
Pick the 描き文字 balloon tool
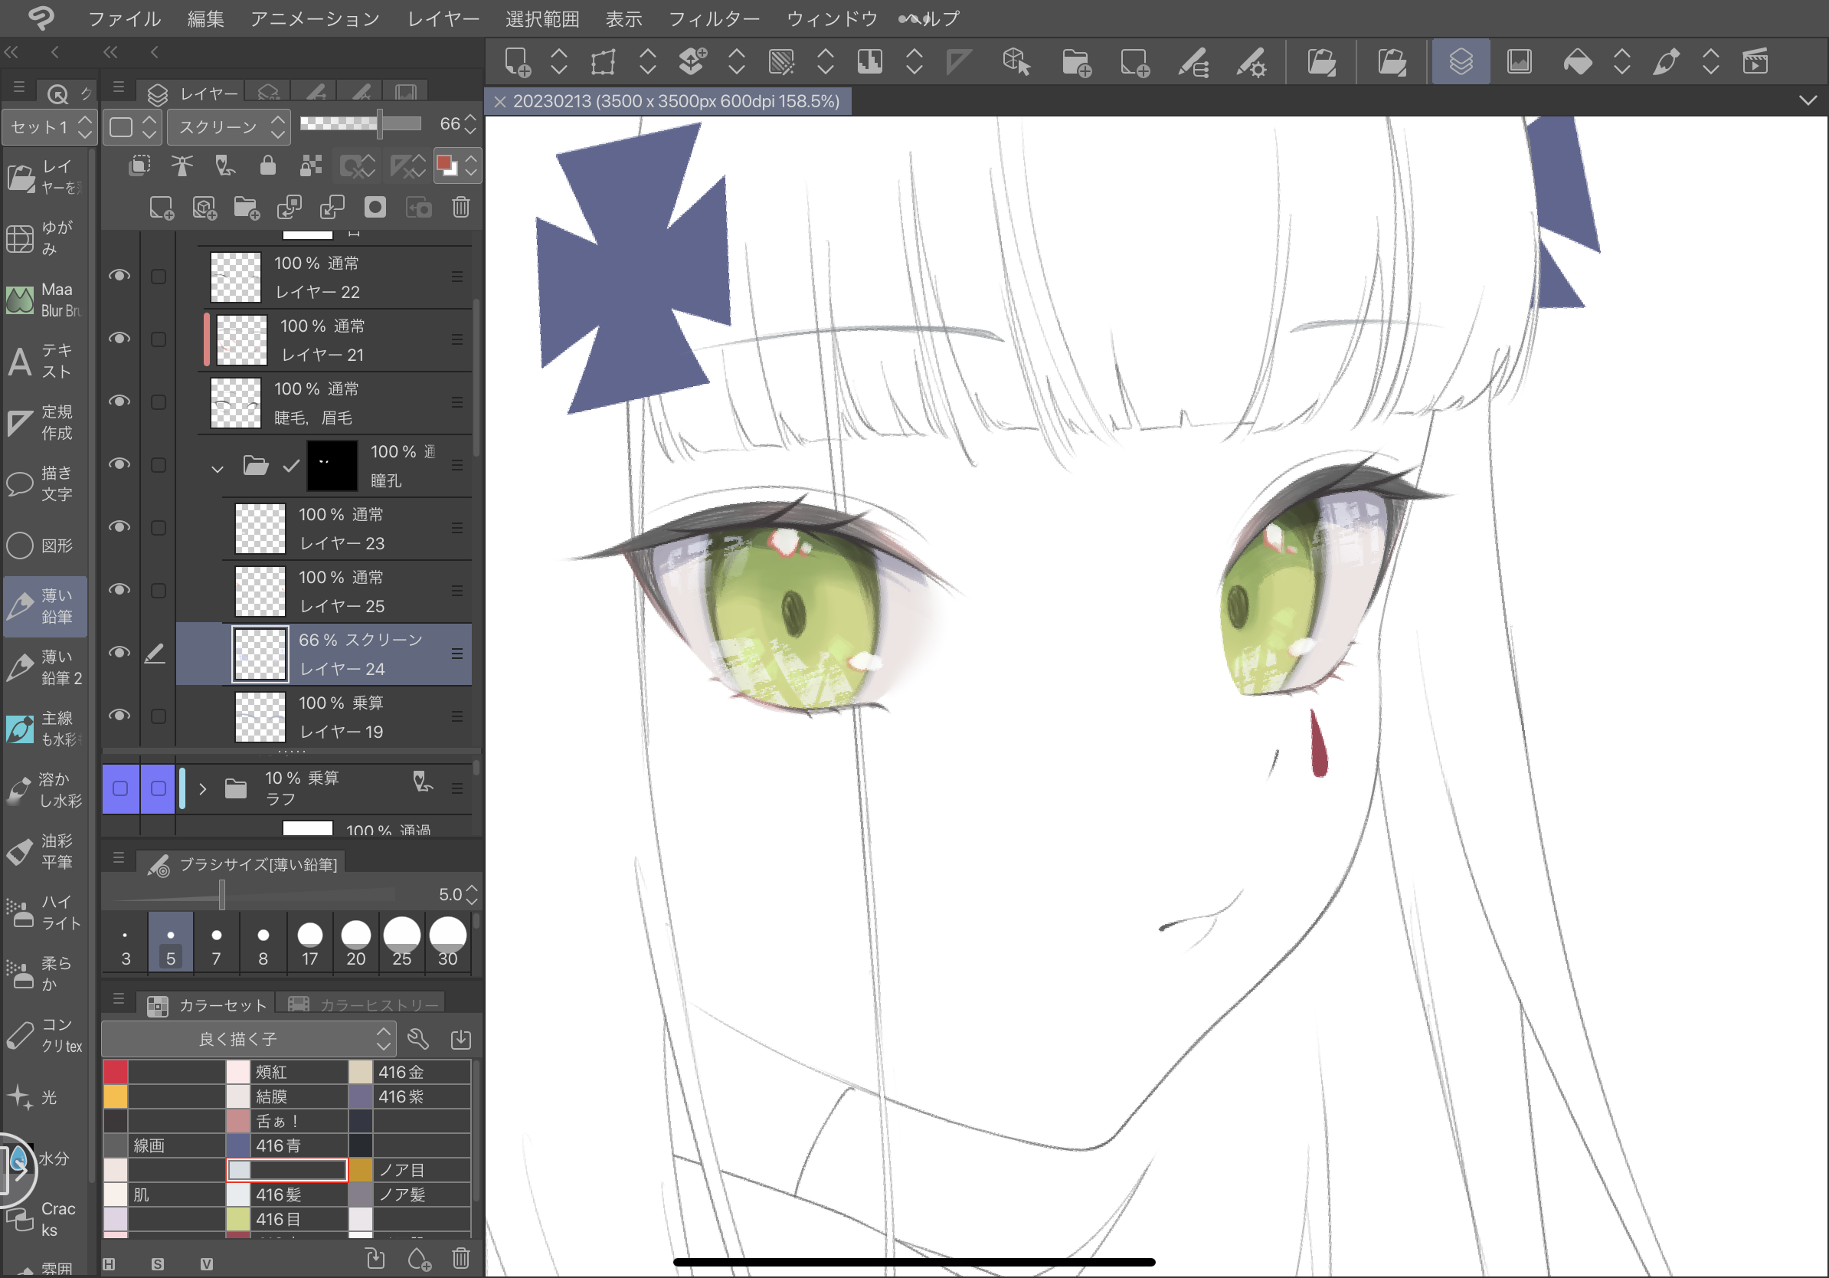(45, 483)
